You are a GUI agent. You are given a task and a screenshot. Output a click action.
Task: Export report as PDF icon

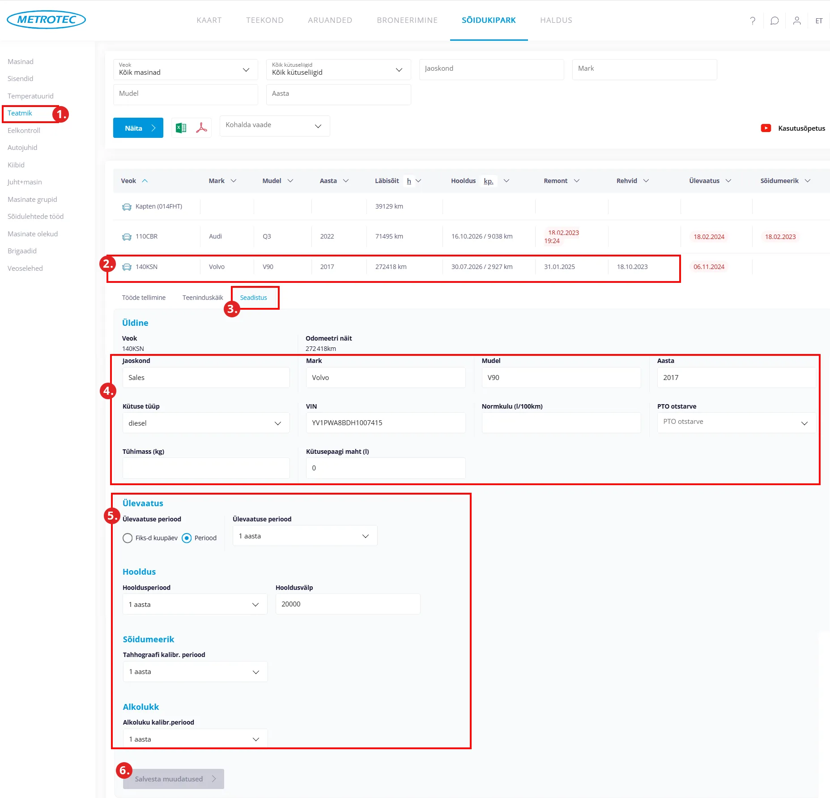click(x=201, y=128)
